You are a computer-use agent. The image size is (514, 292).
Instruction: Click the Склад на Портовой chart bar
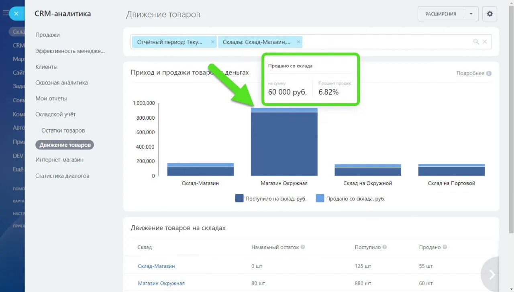coord(451,170)
